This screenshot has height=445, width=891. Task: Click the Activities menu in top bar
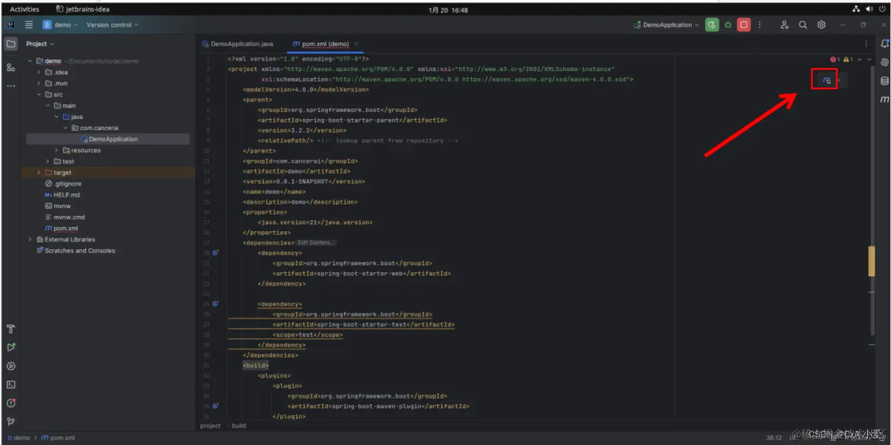[24, 9]
